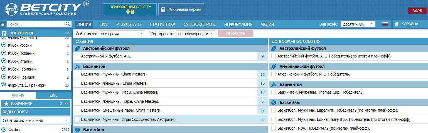Check Бадминтон. Мужчины. Пары. China Masters.
Viewport: 428px width, 133px height.
coord(77,92)
